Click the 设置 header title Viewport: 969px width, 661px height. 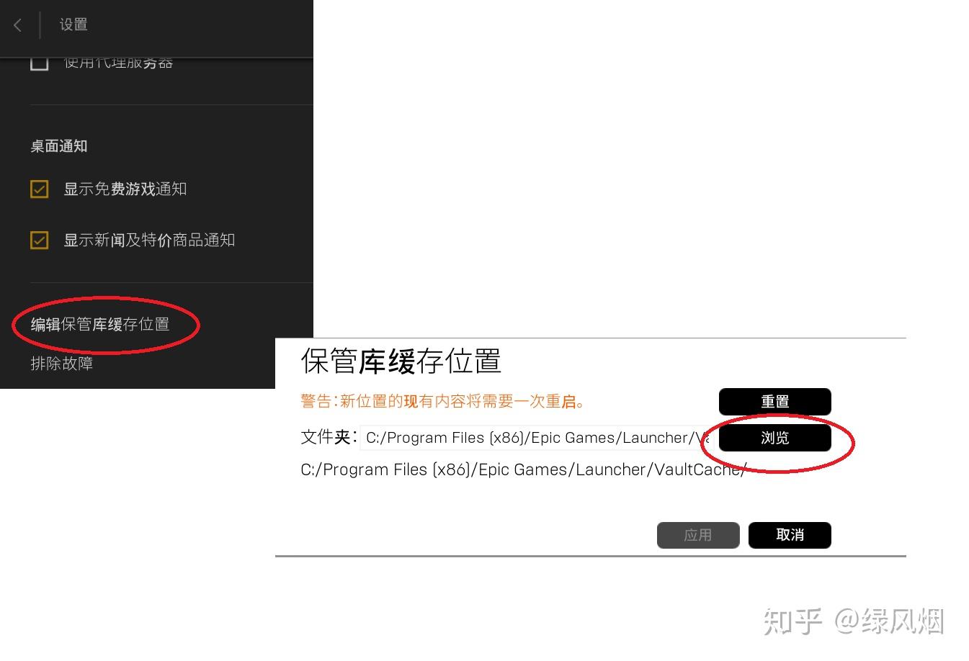(x=73, y=24)
